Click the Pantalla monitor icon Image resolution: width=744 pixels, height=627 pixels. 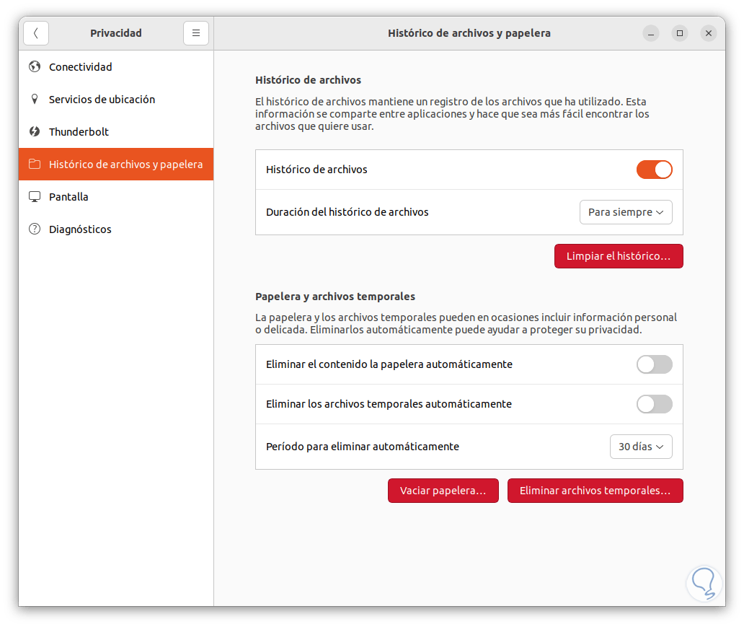(35, 197)
